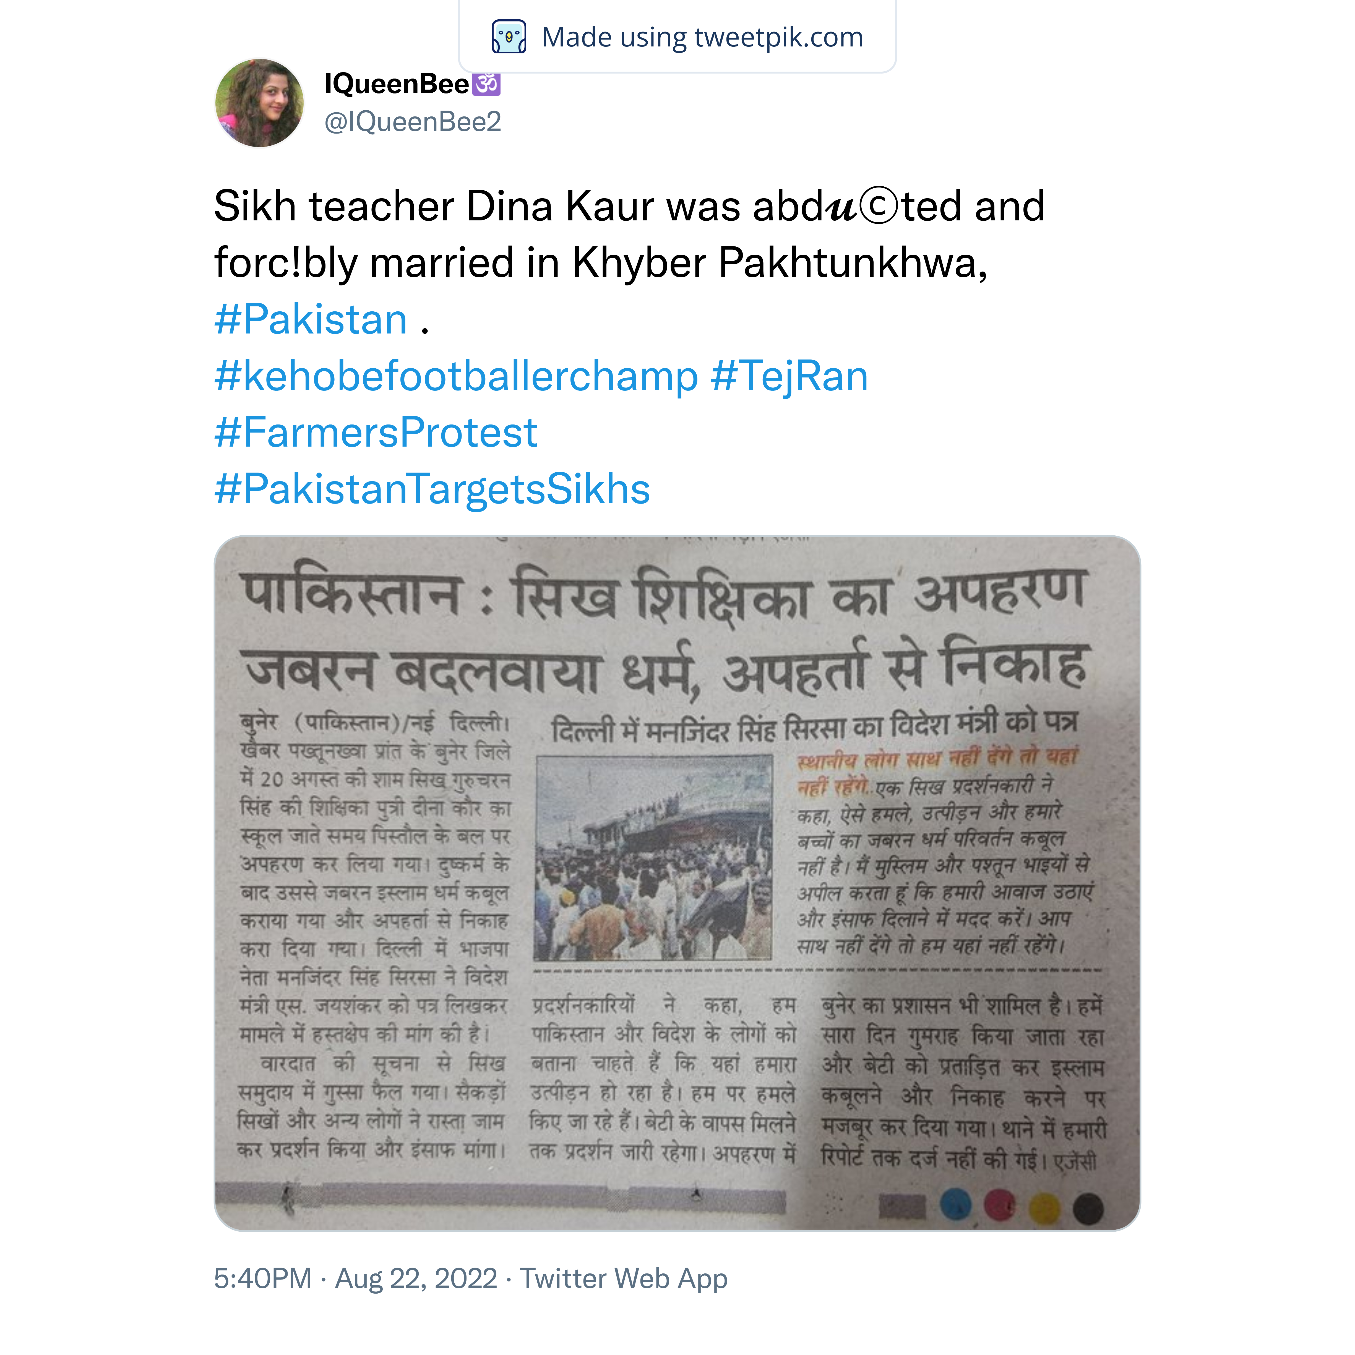Open the #Pakistan hashtag
Viewport: 1355px width, 1355px height.
311,320
